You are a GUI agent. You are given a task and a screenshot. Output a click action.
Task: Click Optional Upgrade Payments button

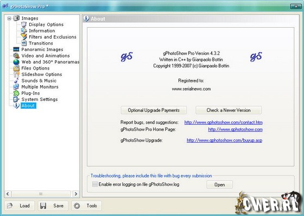pos(154,110)
